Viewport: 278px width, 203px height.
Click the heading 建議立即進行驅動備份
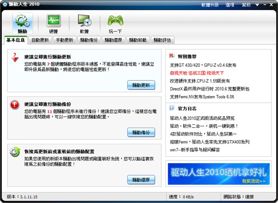(48, 105)
